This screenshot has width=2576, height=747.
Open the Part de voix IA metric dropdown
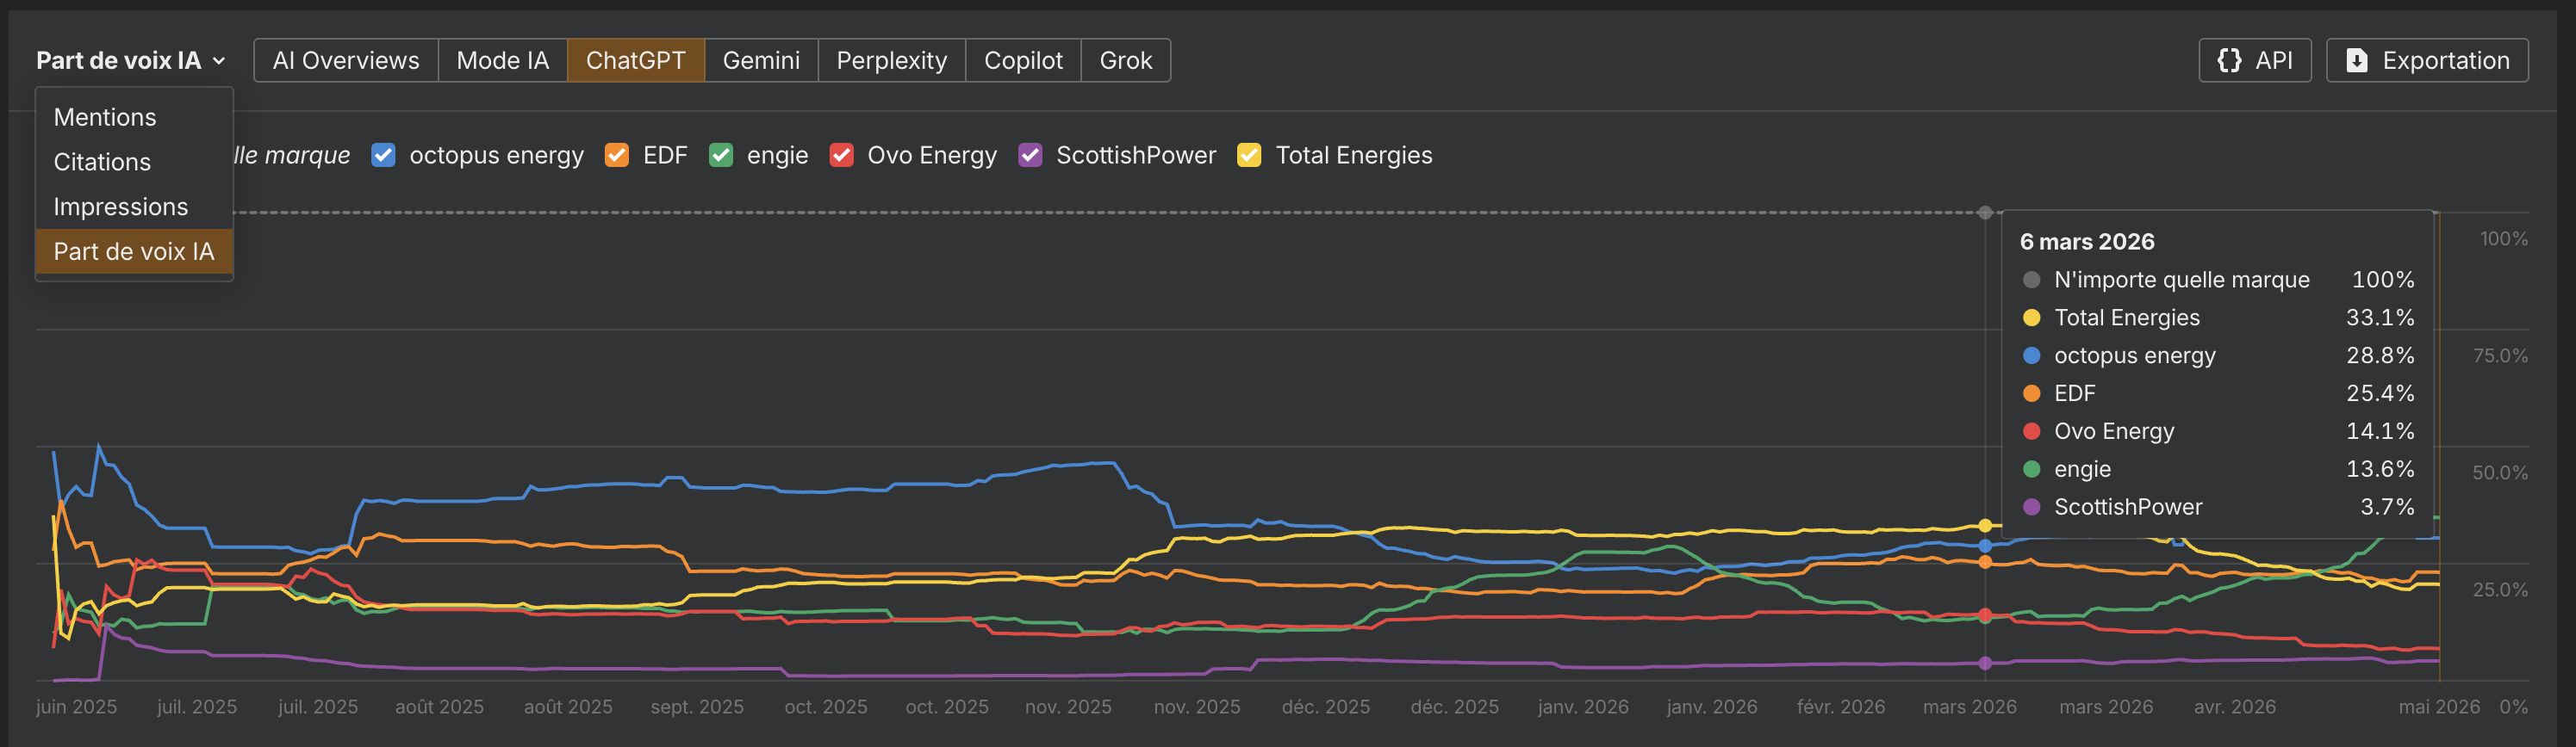[x=130, y=61]
